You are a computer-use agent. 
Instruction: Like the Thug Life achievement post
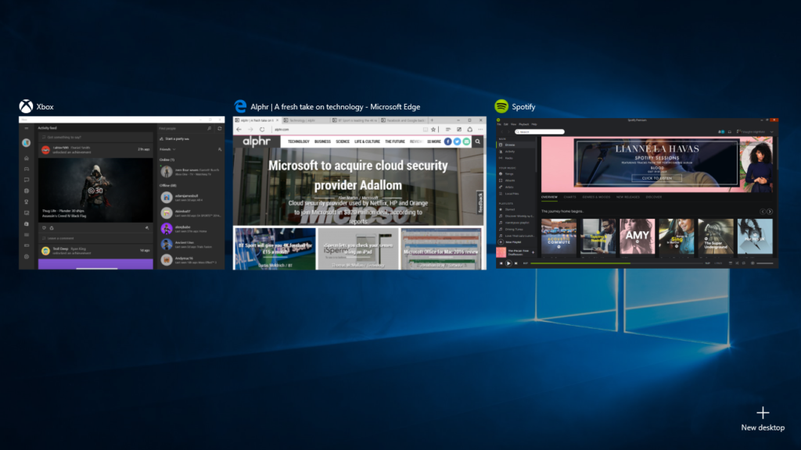pyautogui.click(x=44, y=228)
